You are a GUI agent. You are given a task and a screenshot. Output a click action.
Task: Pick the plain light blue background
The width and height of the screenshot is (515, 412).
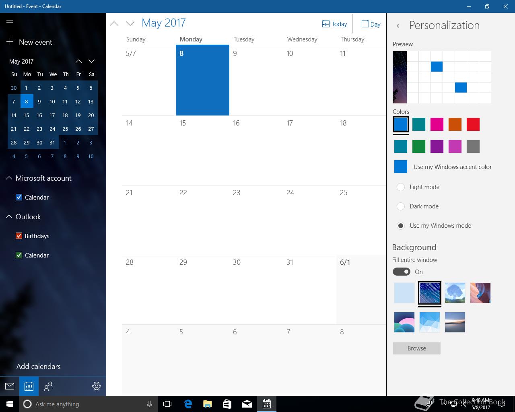pyautogui.click(x=404, y=293)
